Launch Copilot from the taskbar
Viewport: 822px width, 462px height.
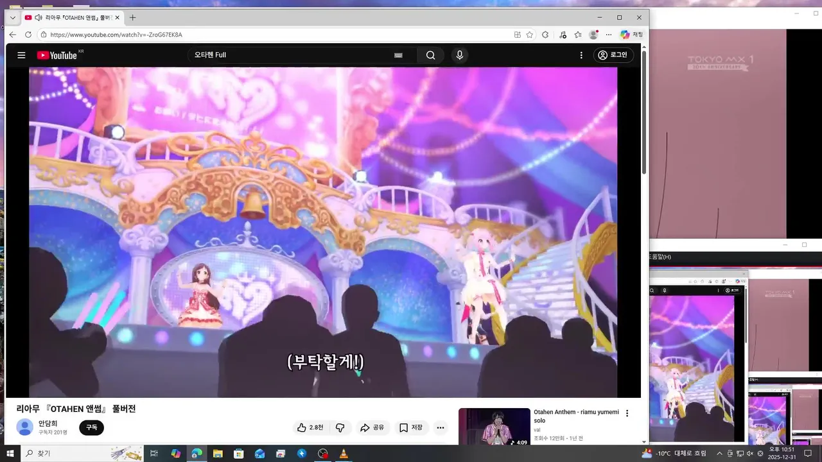coord(175,454)
